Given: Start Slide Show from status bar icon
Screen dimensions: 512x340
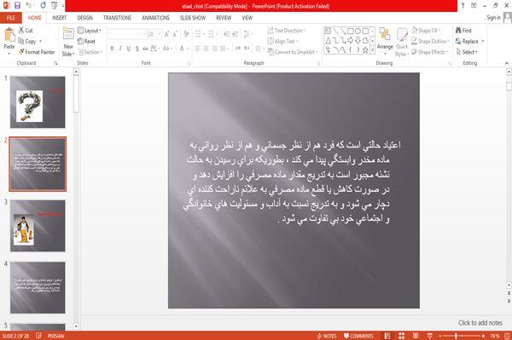Looking at the screenshot, I should [x=430, y=336].
